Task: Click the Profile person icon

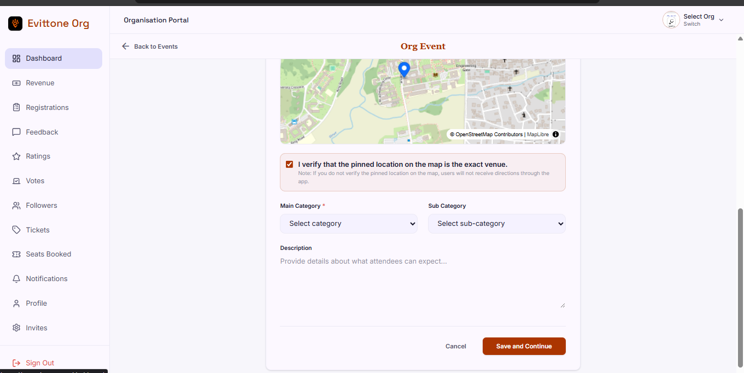Action: click(x=16, y=304)
